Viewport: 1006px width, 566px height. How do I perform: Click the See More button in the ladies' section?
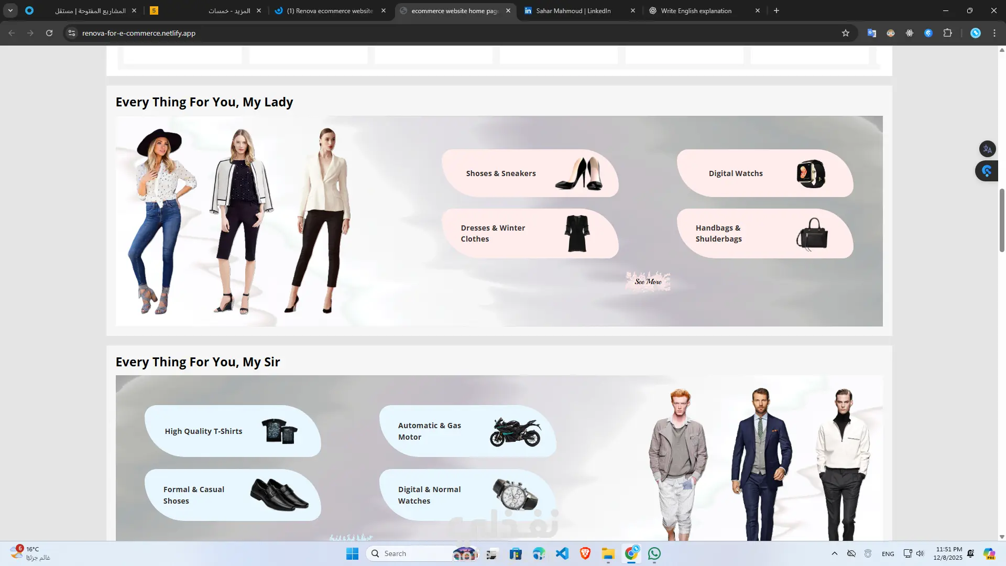648,281
